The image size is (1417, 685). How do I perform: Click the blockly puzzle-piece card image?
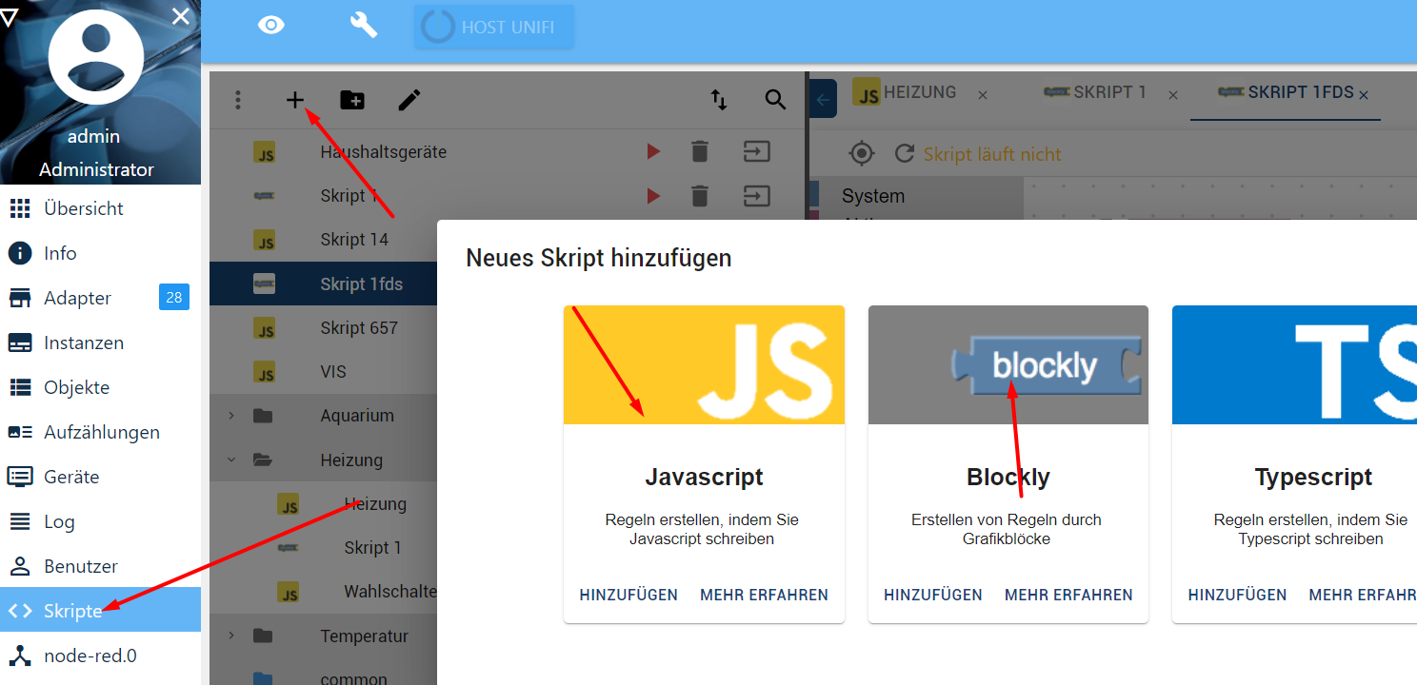coord(1008,364)
